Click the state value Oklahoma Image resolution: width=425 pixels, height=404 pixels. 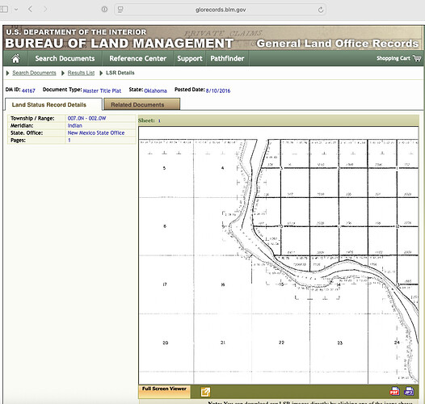coord(155,90)
